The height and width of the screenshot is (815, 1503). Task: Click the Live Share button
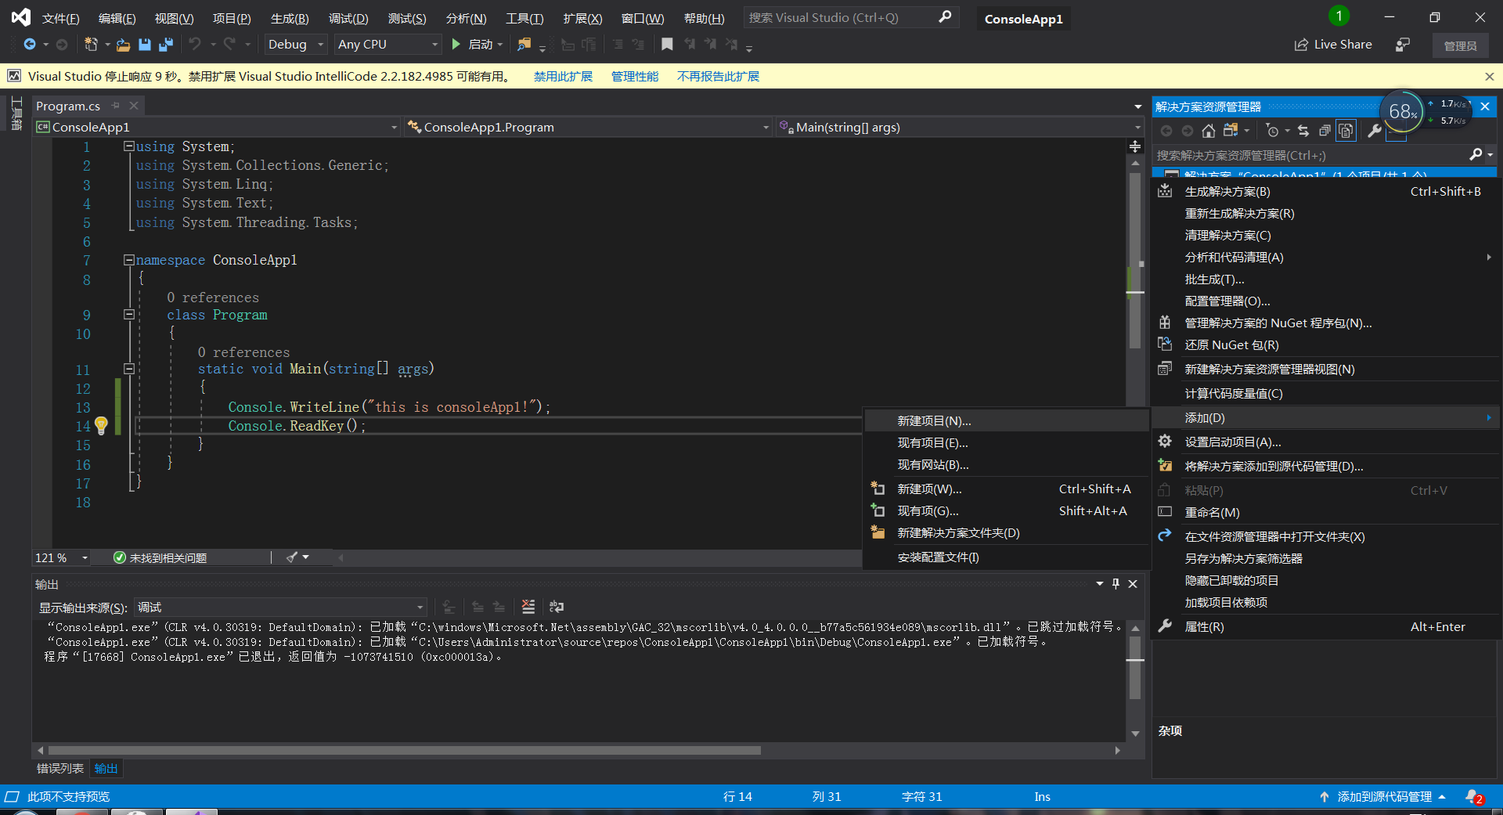(x=1333, y=45)
